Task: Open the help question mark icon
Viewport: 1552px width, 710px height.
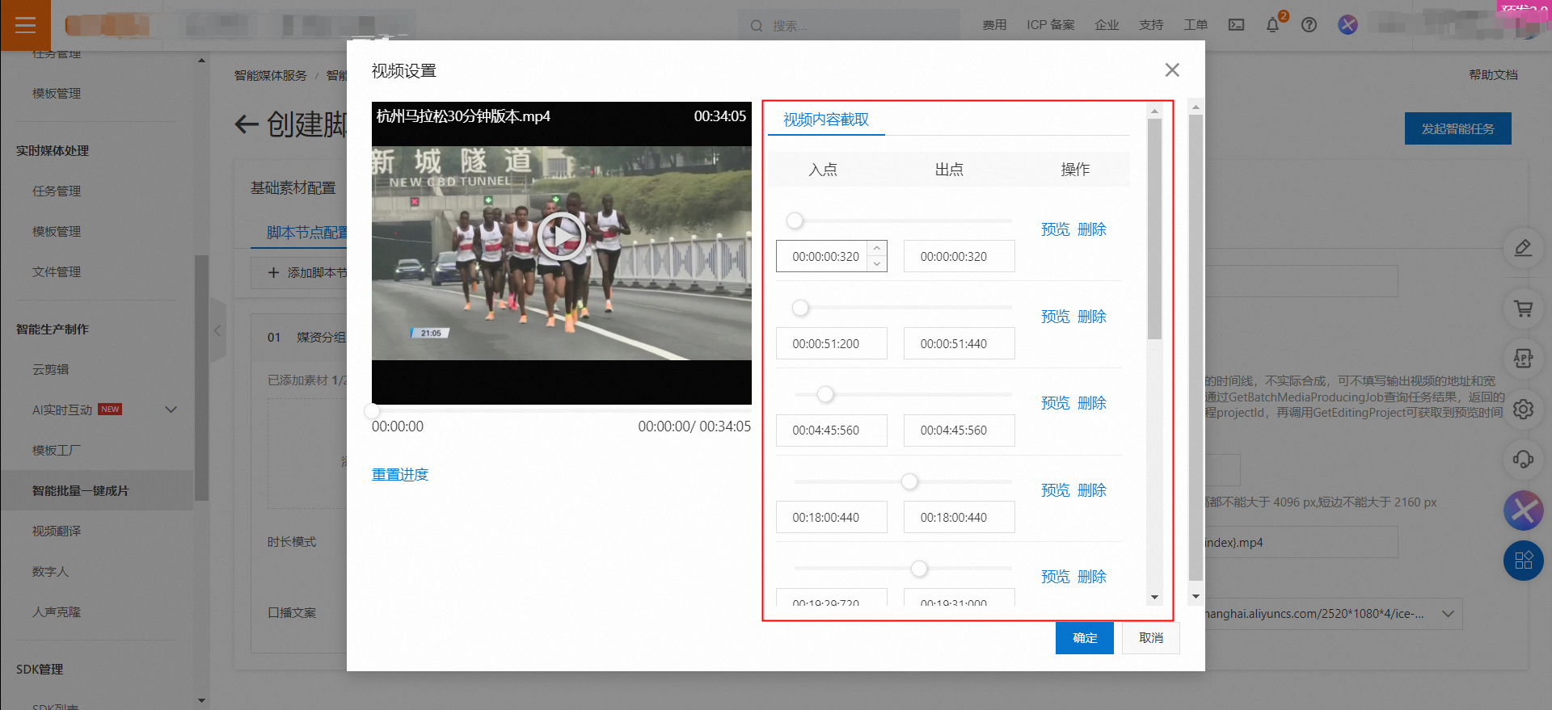Action: pos(1309,25)
